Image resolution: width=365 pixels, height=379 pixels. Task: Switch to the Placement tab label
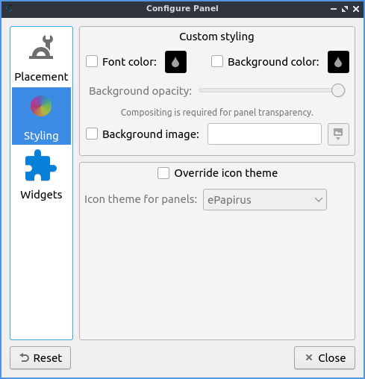[x=41, y=77]
